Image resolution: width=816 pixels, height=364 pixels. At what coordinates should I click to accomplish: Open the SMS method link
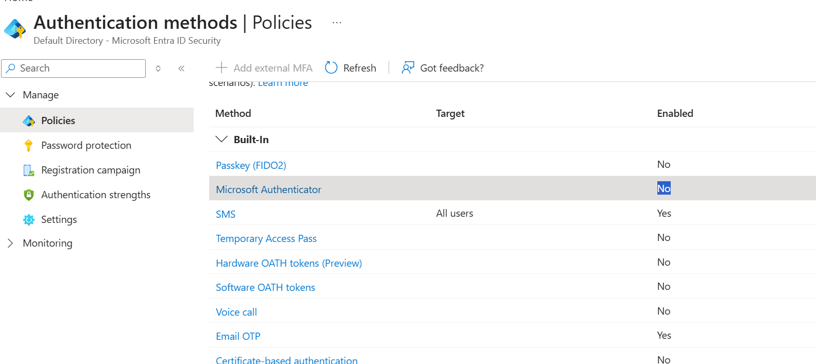(226, 214)
